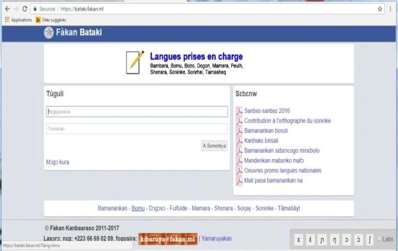
Task: Insert the ɛ character from keyboard bar
Action: (299, 239)
